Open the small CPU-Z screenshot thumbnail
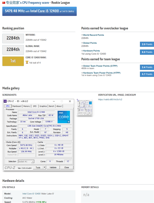Viewport: 154px width, 203px height. click(x=85, y=107)
